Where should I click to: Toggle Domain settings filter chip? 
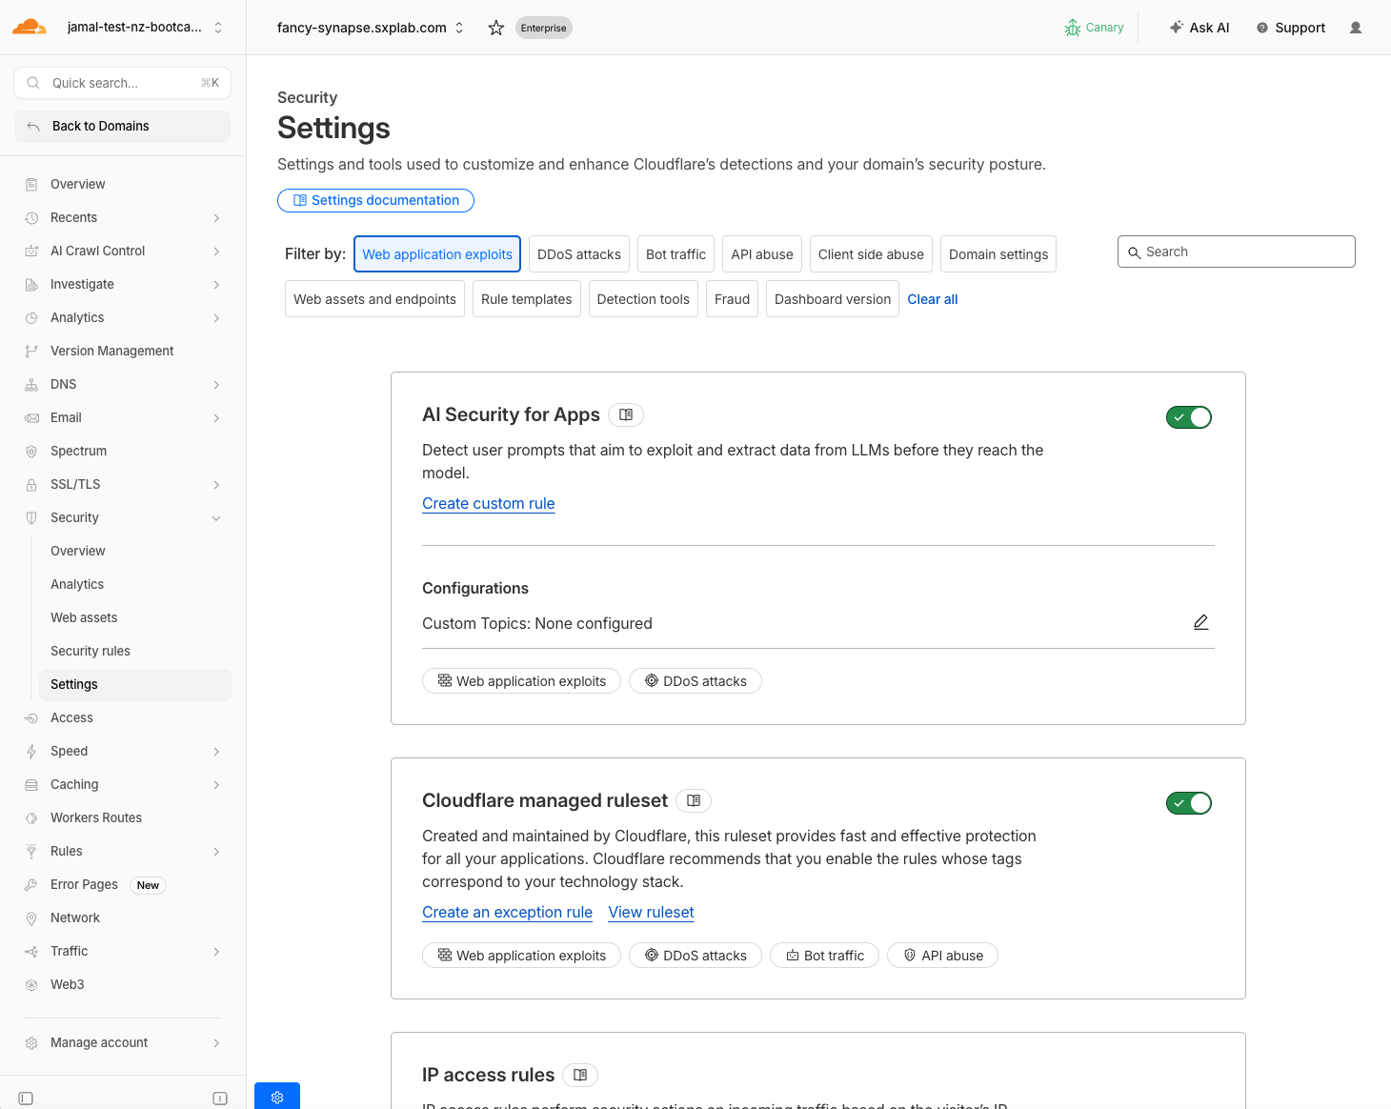coord(998,254)
